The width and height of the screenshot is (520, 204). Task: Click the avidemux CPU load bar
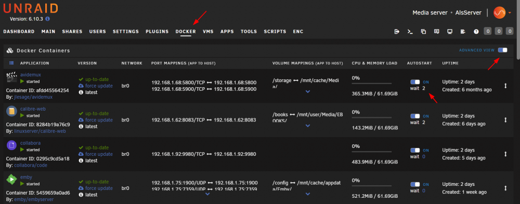tap(371, 84)
